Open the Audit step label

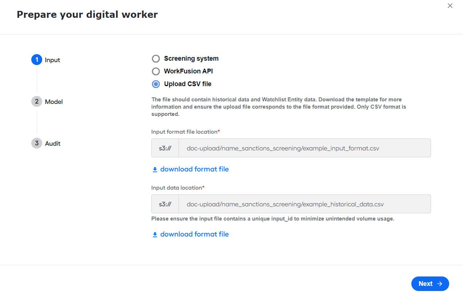tap(53, 144)
